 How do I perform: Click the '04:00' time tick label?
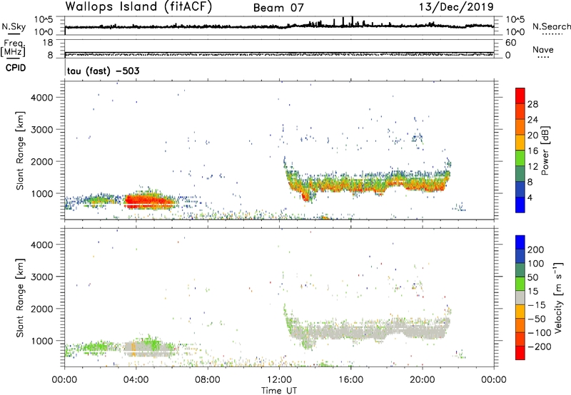(136, 380)
